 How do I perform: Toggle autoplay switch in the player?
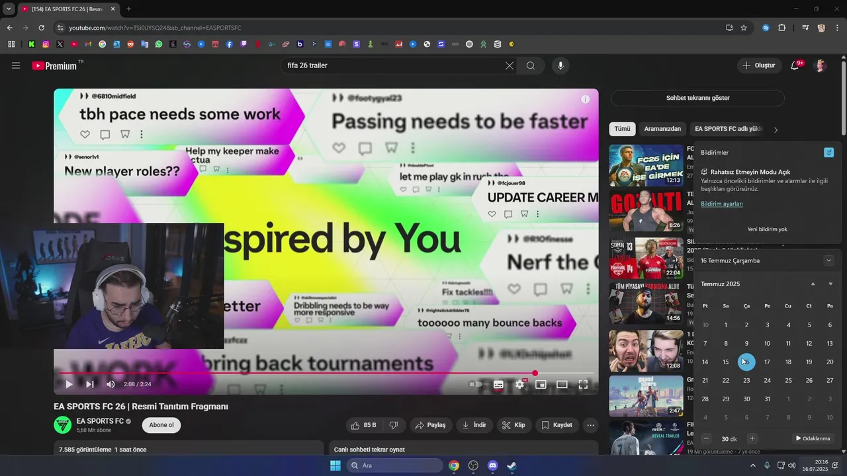coord(476,384)
